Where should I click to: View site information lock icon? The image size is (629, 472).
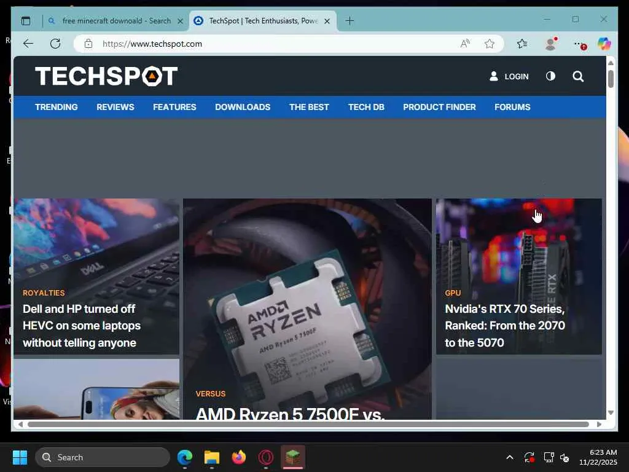pyautogui.click(x=88, y=44)
